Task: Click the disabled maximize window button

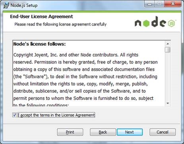Action: pos(159,4)
